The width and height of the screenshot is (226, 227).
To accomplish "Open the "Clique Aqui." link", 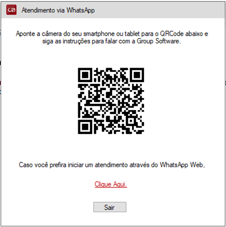I will coord(111,184).
